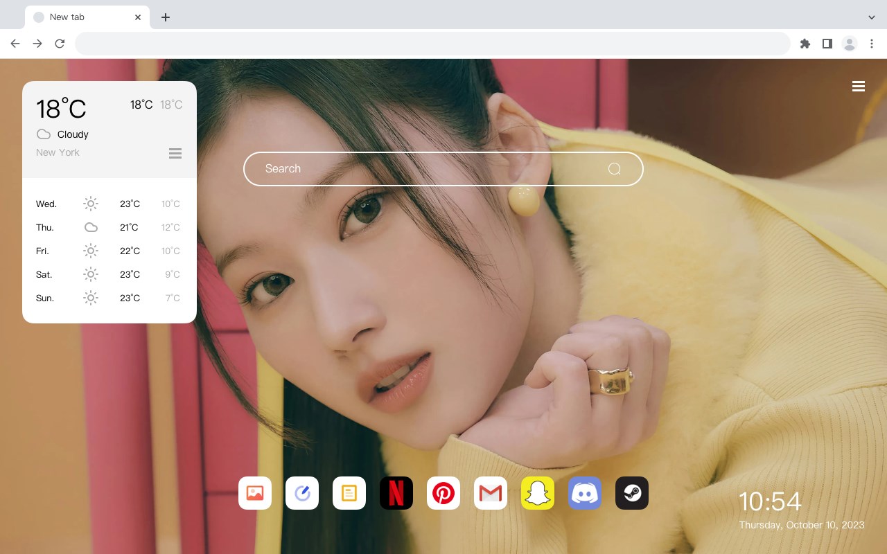Select the Wed. forecast row

(x=109, y=204)
